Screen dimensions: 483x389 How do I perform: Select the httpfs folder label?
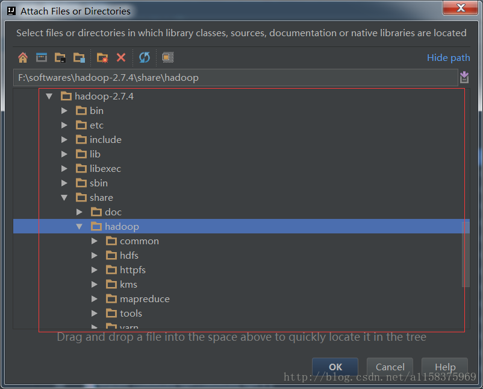[132, 270]
